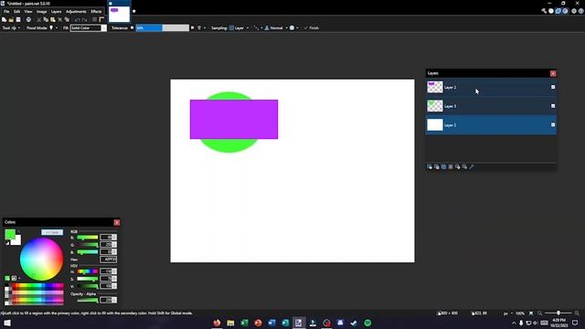Image resolution: width=585 pixels, height=329 pixels.
Task: Open Spotify from the taskbar
Action: coord(367,323)
